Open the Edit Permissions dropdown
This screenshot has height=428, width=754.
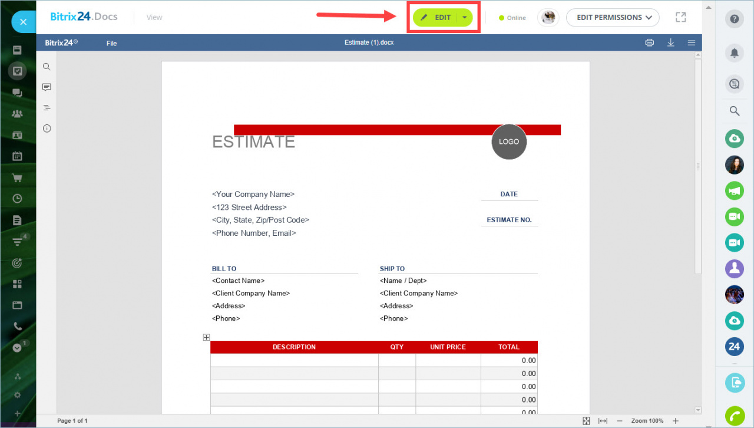point(613,18)
